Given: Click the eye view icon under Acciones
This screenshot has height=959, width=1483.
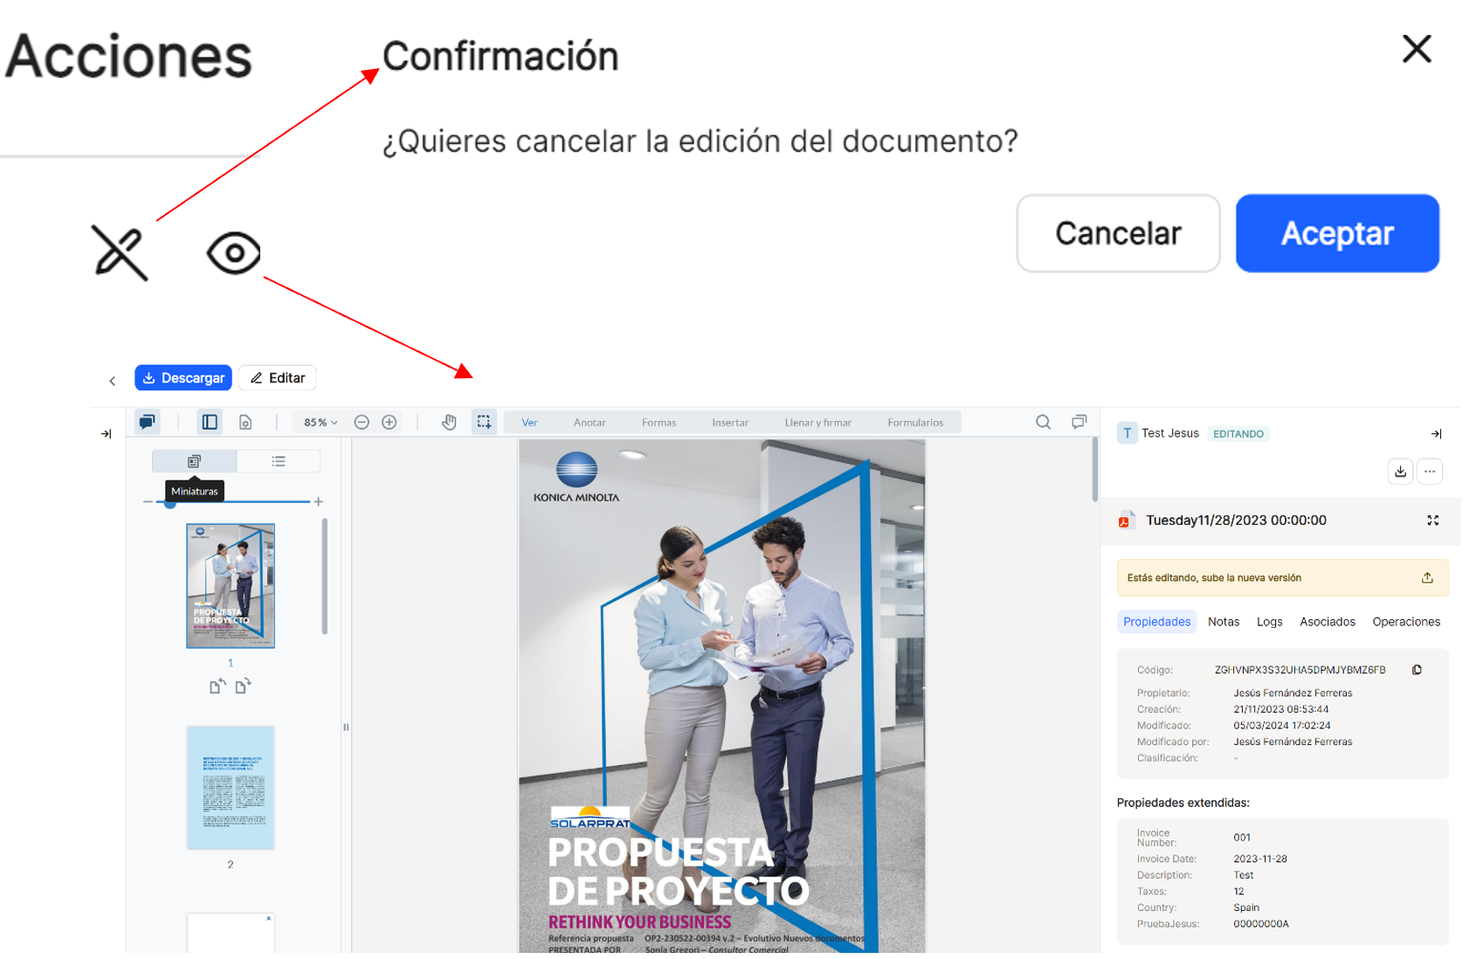Looking at the screenshot, I should pyautogui.click(x=233, y=253).
